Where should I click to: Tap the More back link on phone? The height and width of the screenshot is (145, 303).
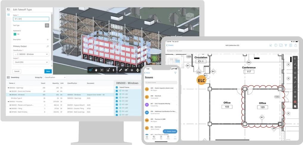coord(147,73)
